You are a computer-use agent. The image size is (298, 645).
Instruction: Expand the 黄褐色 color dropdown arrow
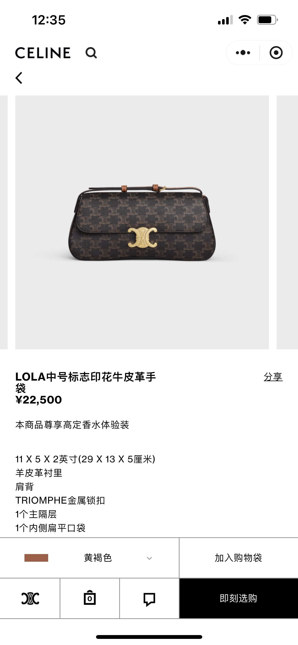tap(150, 558)
